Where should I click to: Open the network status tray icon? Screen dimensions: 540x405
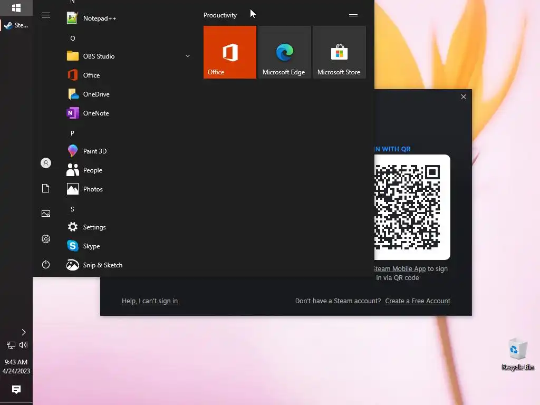click(x=11, y=345)
